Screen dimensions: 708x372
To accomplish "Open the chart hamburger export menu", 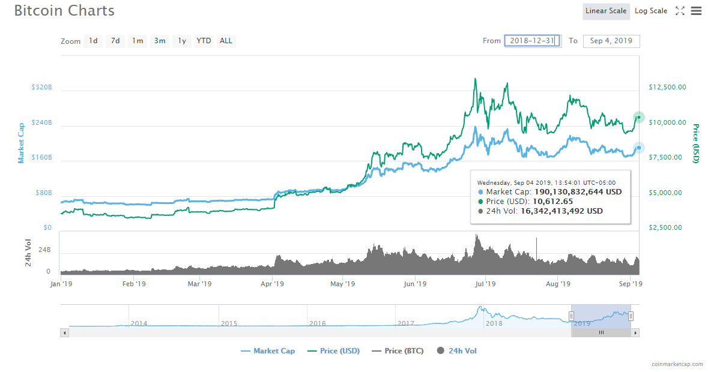I will (x=697, y=11).
